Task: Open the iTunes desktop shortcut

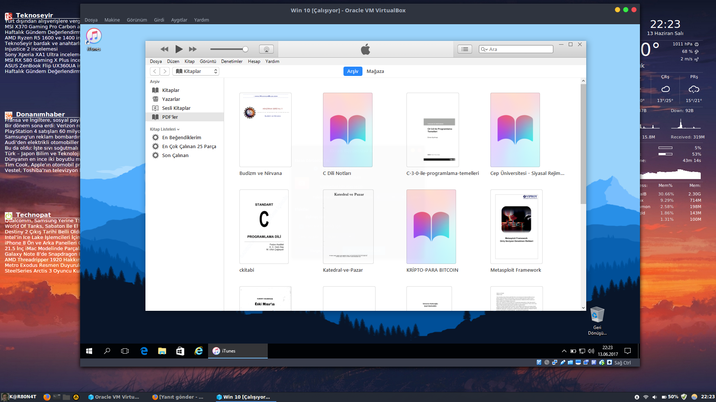Action: point(94,39)
